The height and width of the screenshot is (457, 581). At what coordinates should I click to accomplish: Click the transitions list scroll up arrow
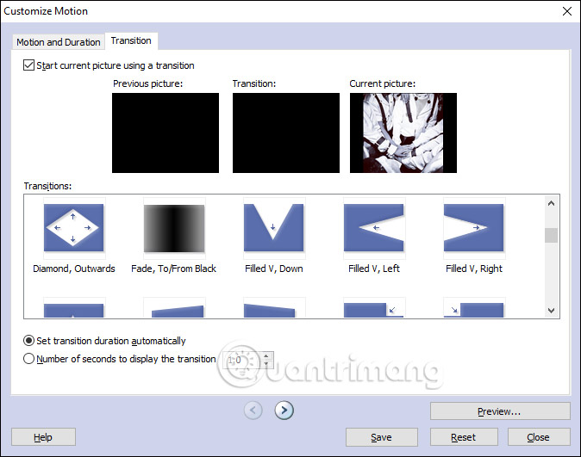[551, 203]
